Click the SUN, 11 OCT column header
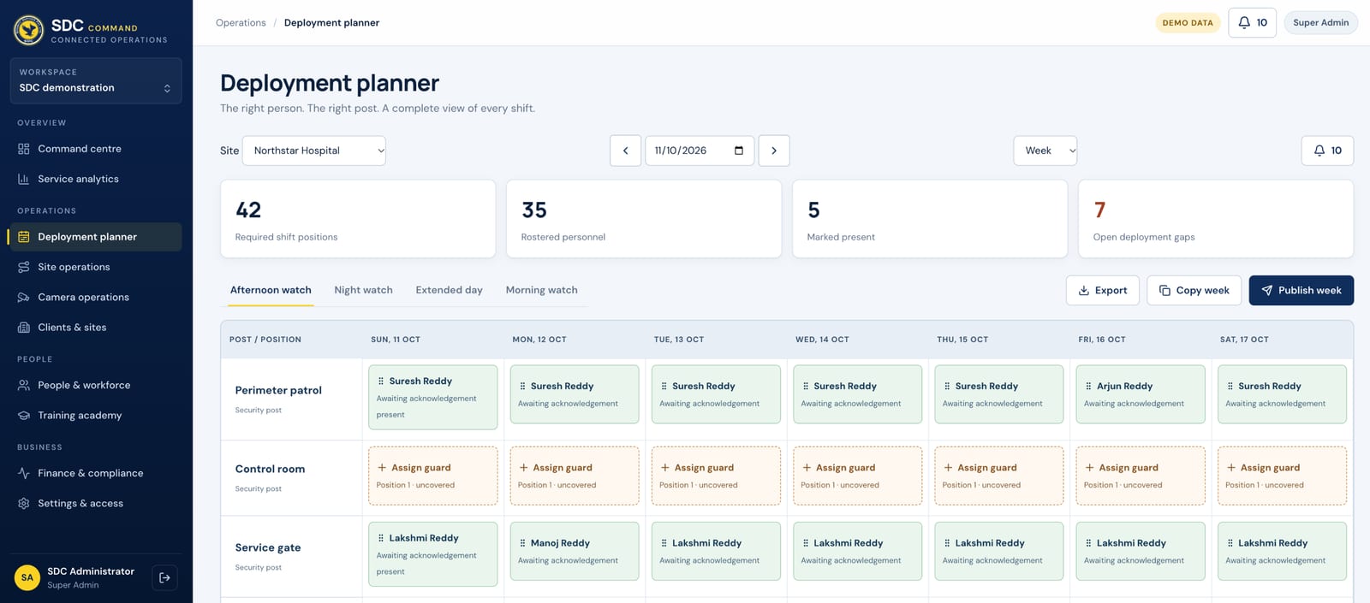This screenshot has height=603, width=1370. click(396, 340)
